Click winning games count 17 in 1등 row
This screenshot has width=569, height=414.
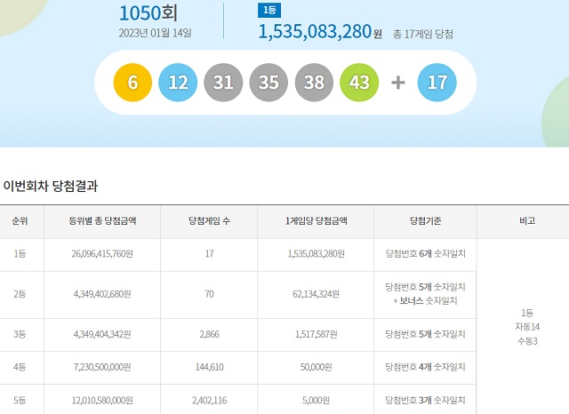[210, 254]
